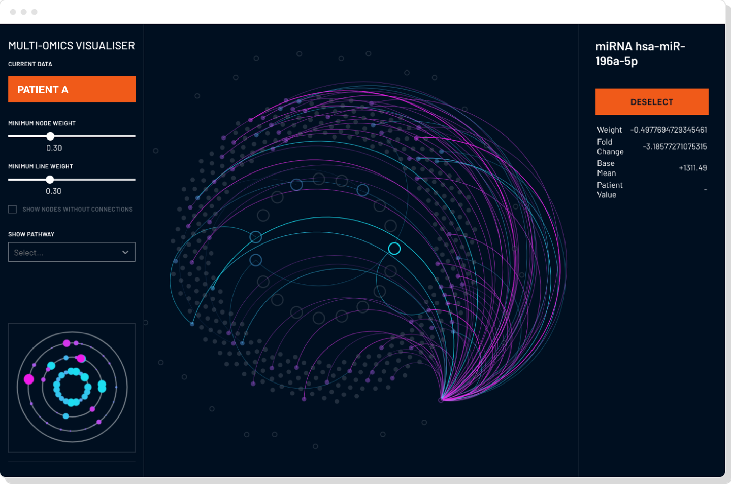Click lone cyan dot at minimap ring bottom
This screenshot has height=487, width=731.
pos(66,416)
